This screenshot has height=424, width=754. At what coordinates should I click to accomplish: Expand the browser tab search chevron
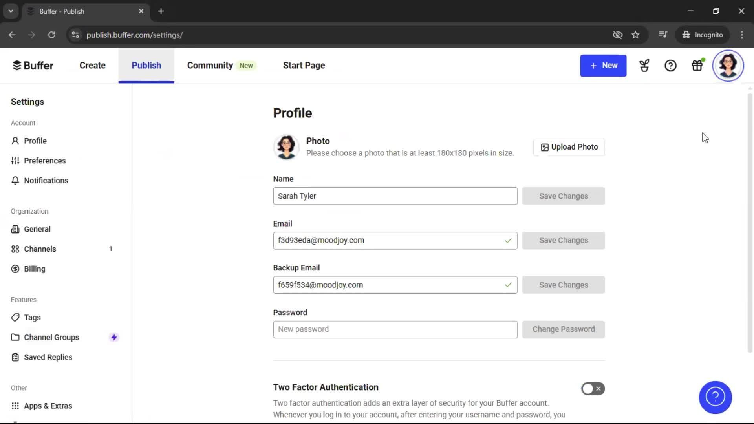tap(11, 11)
